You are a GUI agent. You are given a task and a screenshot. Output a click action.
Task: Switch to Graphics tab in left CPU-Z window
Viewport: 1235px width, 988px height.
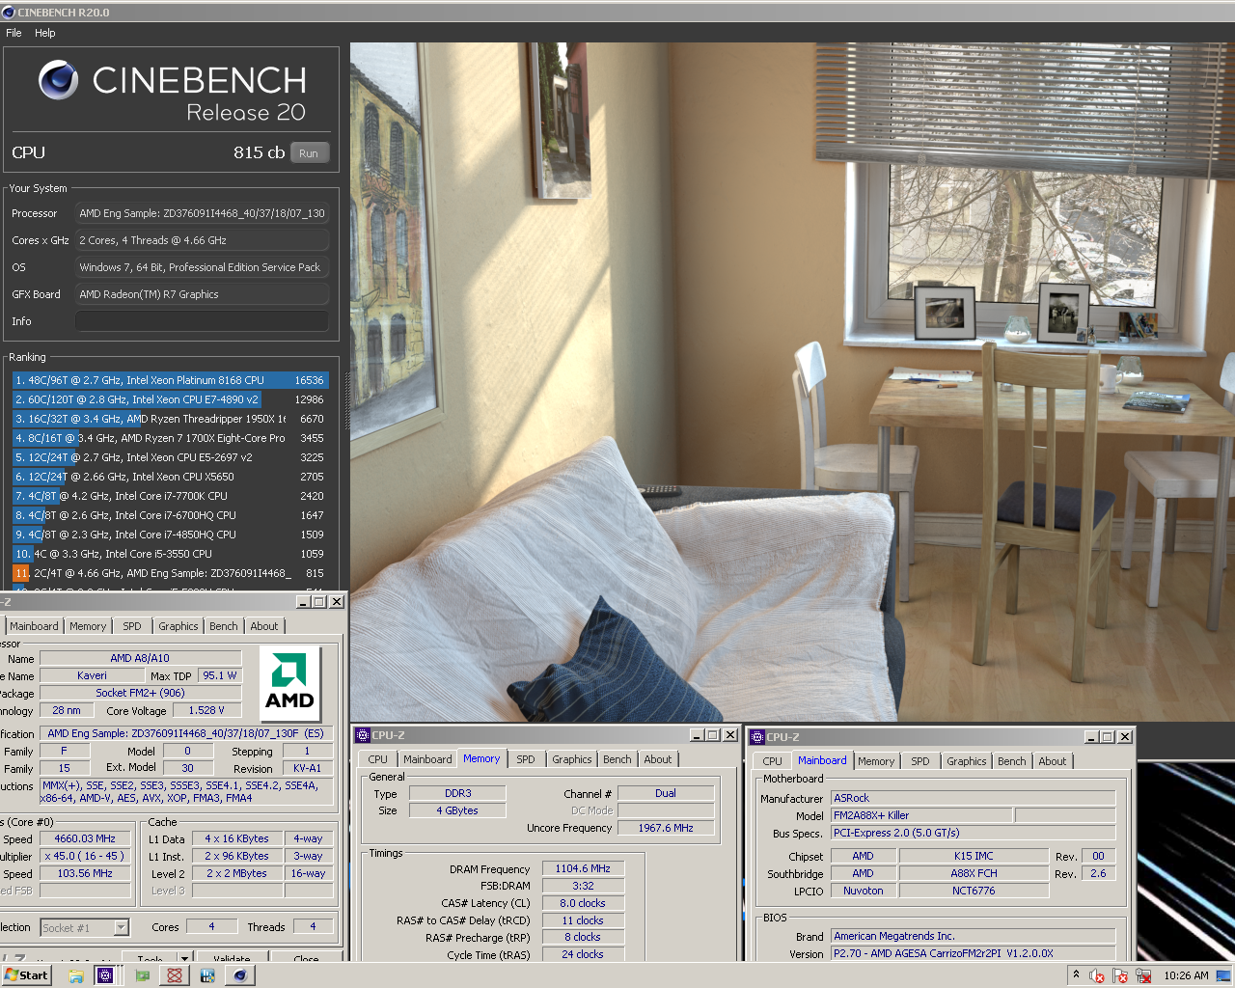tap(178, 626)
